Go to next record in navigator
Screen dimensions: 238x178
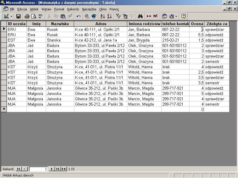click(52, 169)
